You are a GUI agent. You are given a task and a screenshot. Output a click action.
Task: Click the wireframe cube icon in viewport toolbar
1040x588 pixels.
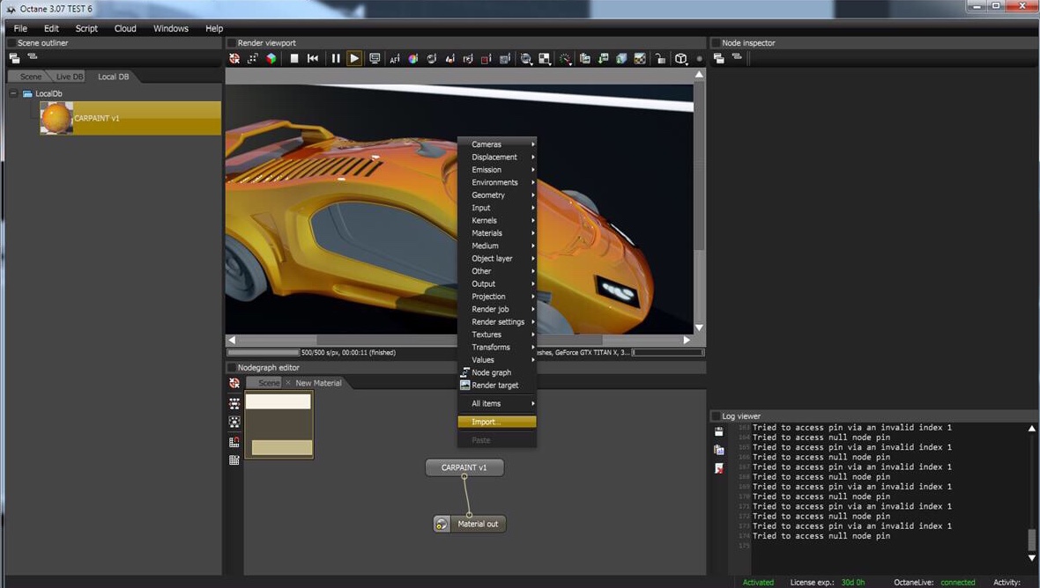point(681,59)
